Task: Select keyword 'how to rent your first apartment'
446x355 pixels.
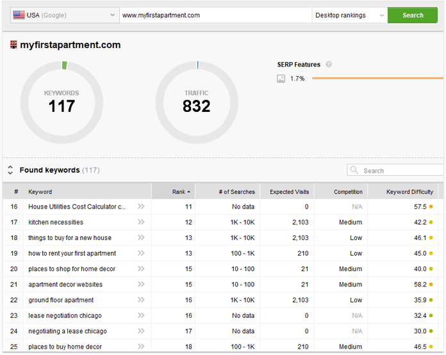Action: click(72, 253)
